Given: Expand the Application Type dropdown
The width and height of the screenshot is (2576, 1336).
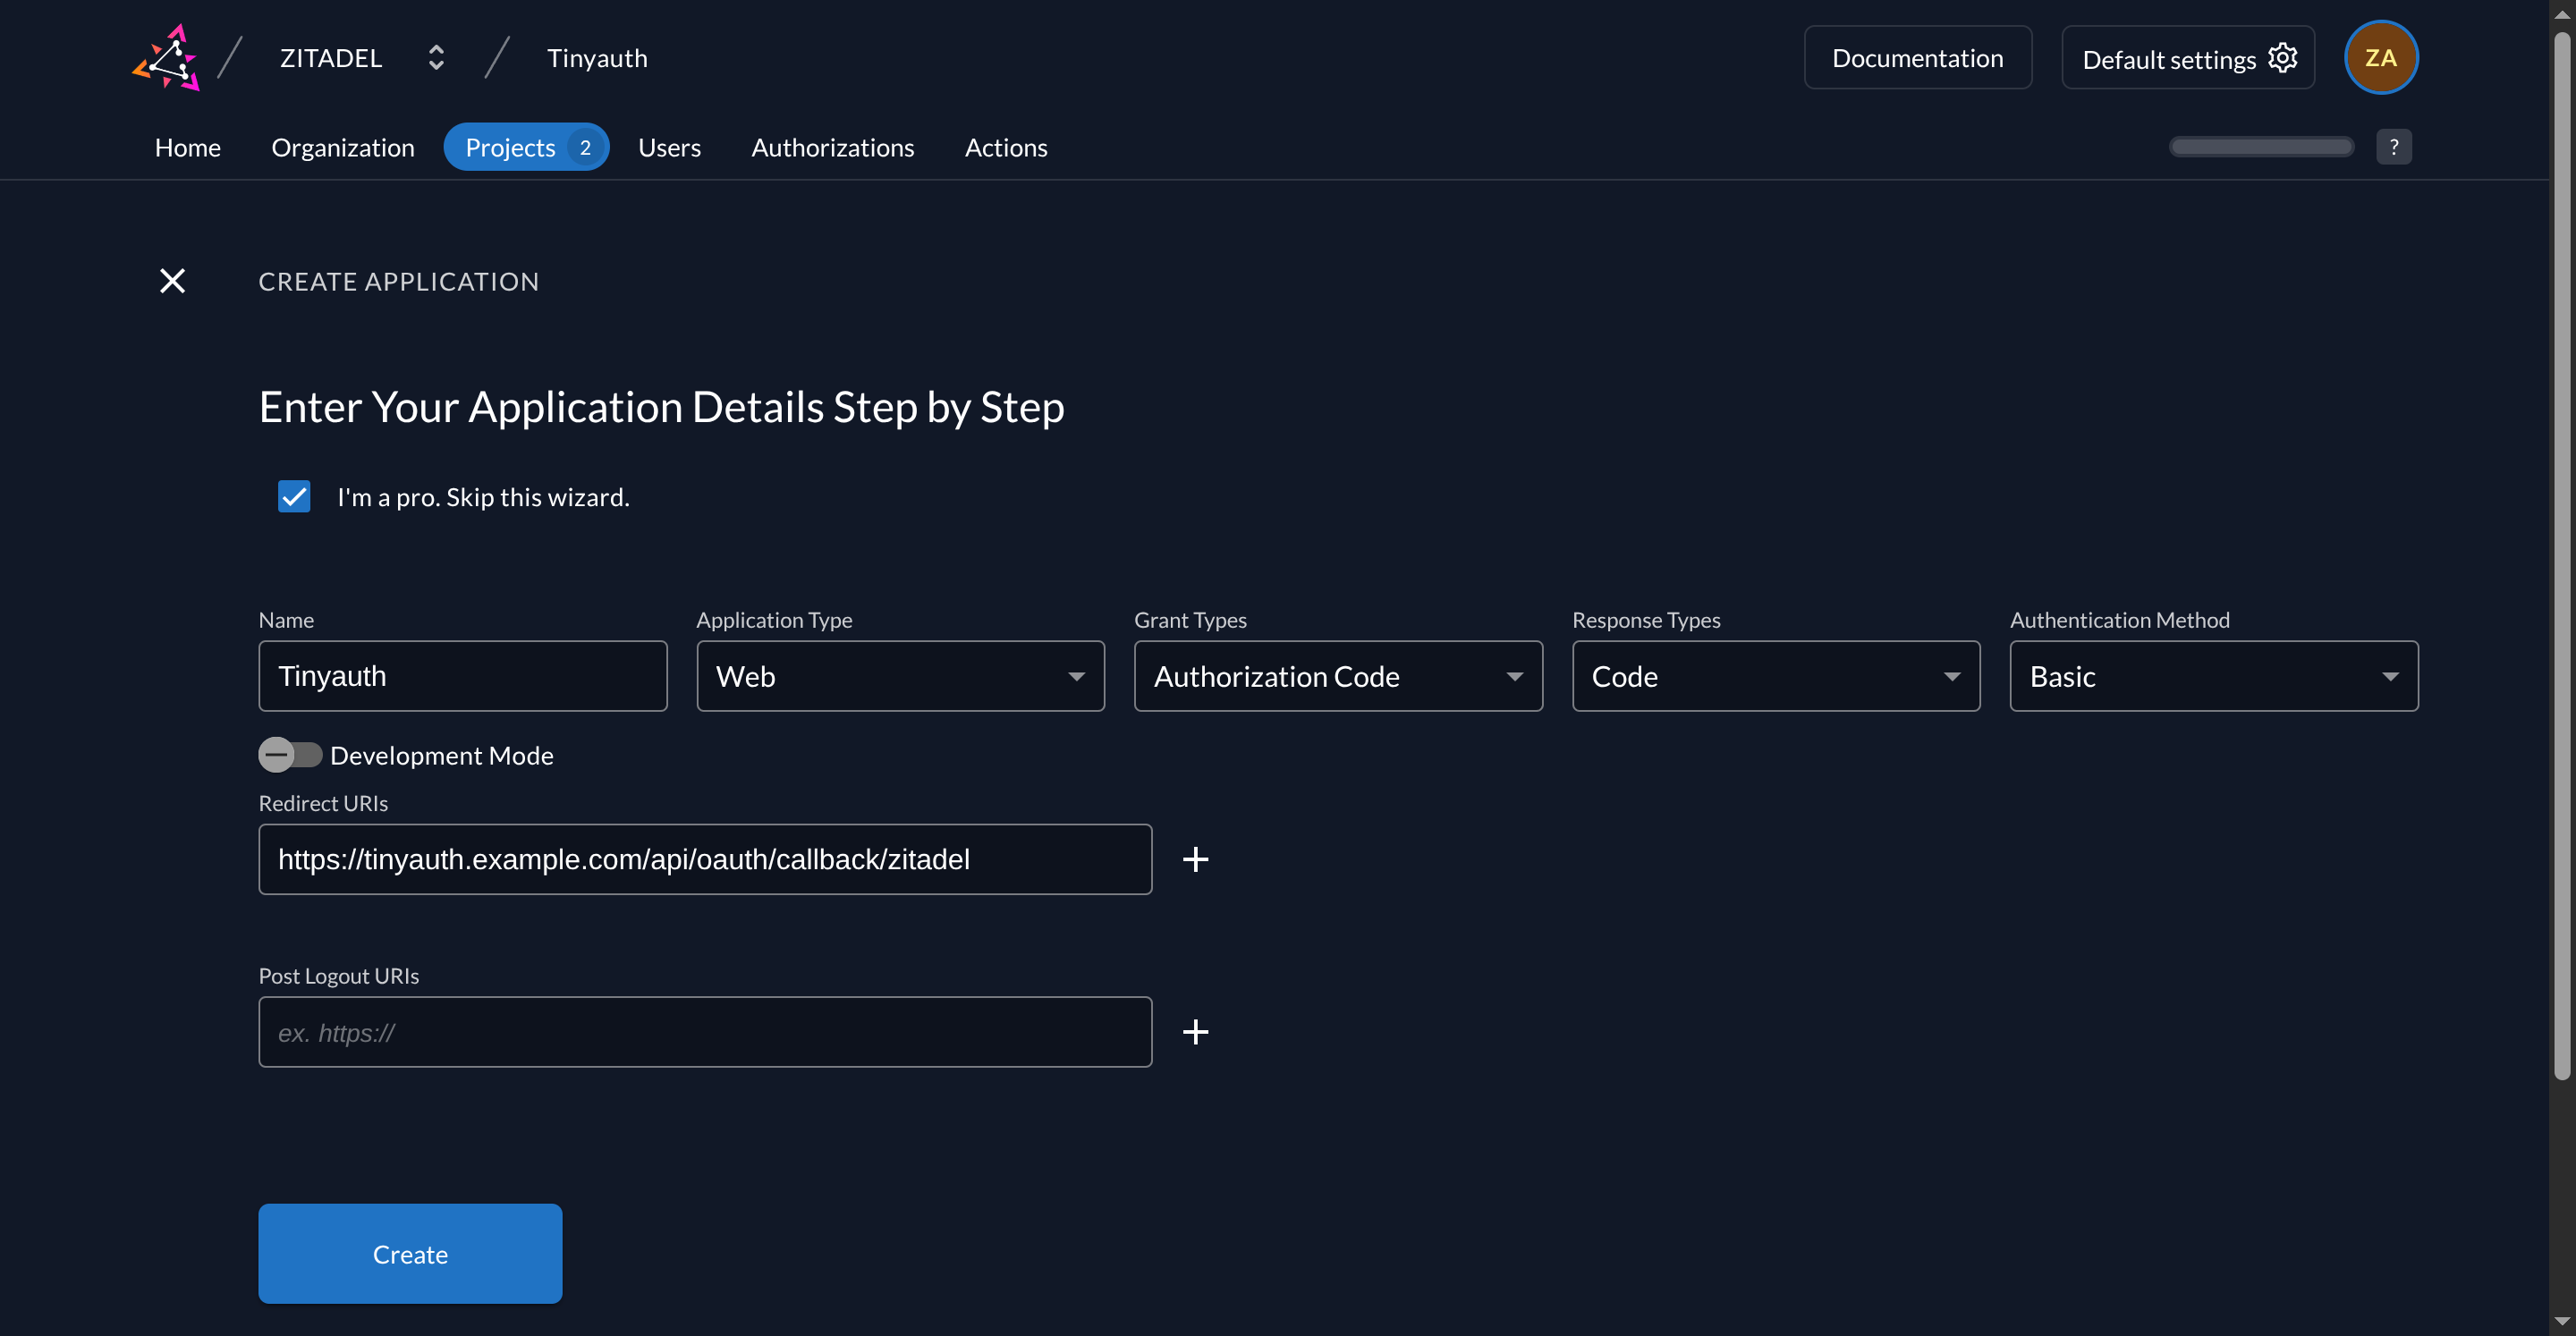Looking at the screenshot, I should [900, 676].
